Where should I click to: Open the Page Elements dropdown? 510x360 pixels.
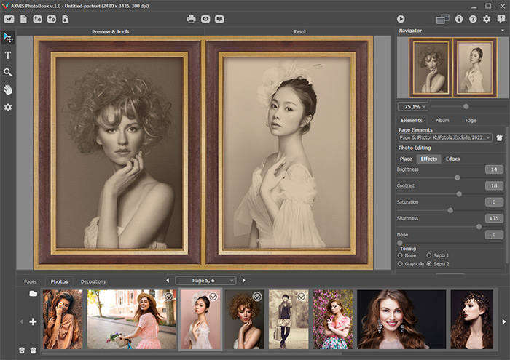point(445,137)
